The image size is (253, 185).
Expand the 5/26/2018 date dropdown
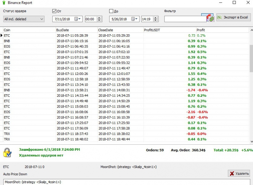click(136, 19)
